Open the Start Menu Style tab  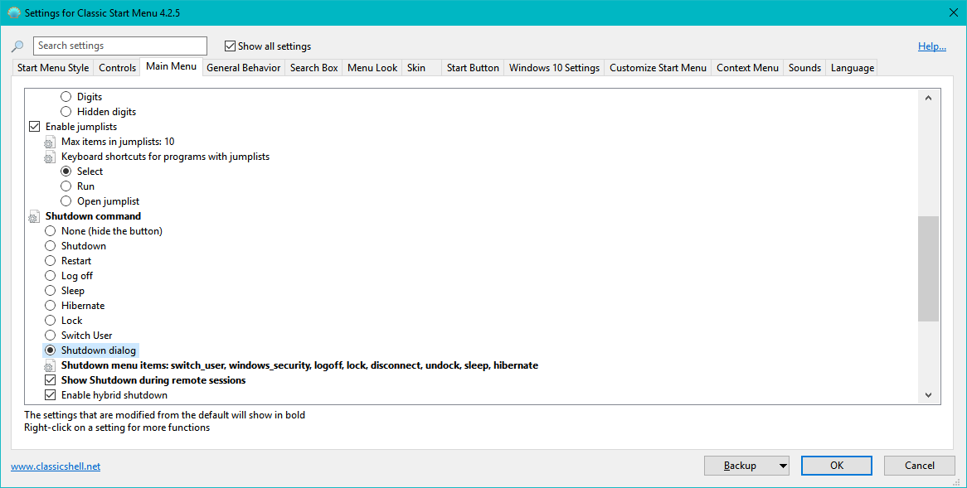click(x=53, y=68)
